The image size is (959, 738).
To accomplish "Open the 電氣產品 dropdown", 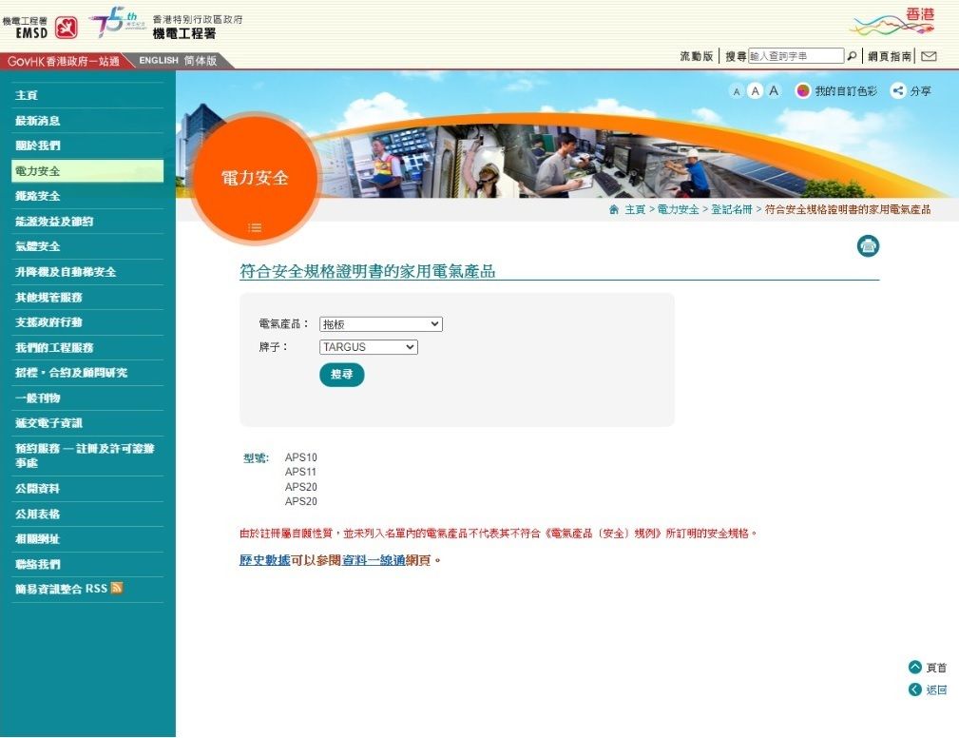I will (380, 324).
